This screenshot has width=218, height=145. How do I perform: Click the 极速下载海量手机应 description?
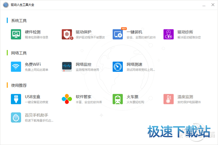(39, 120)
